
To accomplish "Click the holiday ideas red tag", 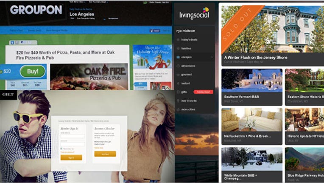I will click(x=203, y=92).
